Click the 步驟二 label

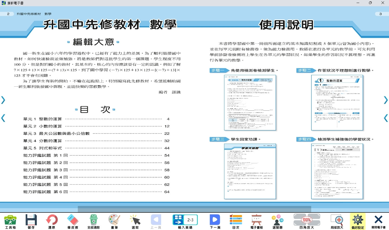tap(304, 70)
